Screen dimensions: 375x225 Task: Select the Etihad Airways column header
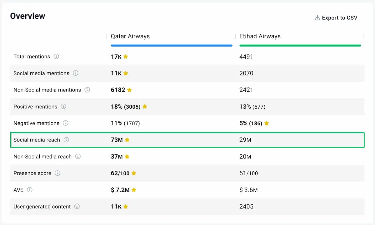tap(260, 36)
